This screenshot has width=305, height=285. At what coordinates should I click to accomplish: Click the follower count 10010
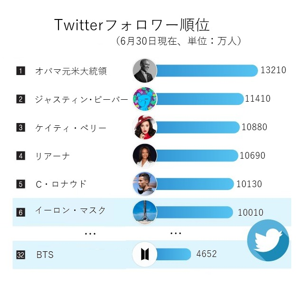[x=250, y=212]
